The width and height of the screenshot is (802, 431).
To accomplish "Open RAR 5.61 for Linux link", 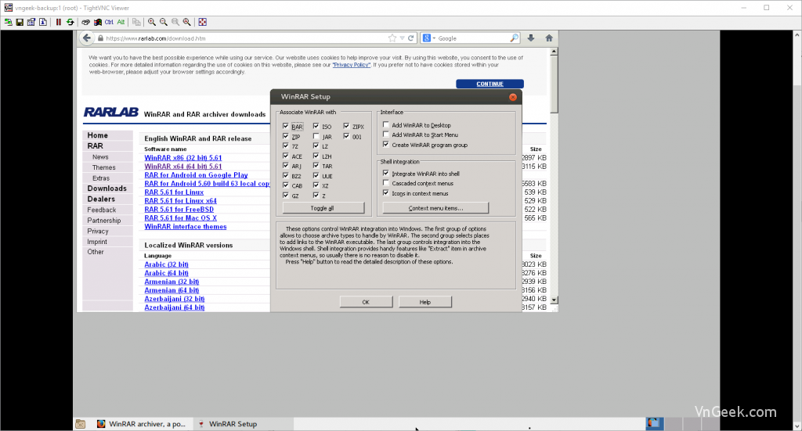I will click(x=174, y=192).
